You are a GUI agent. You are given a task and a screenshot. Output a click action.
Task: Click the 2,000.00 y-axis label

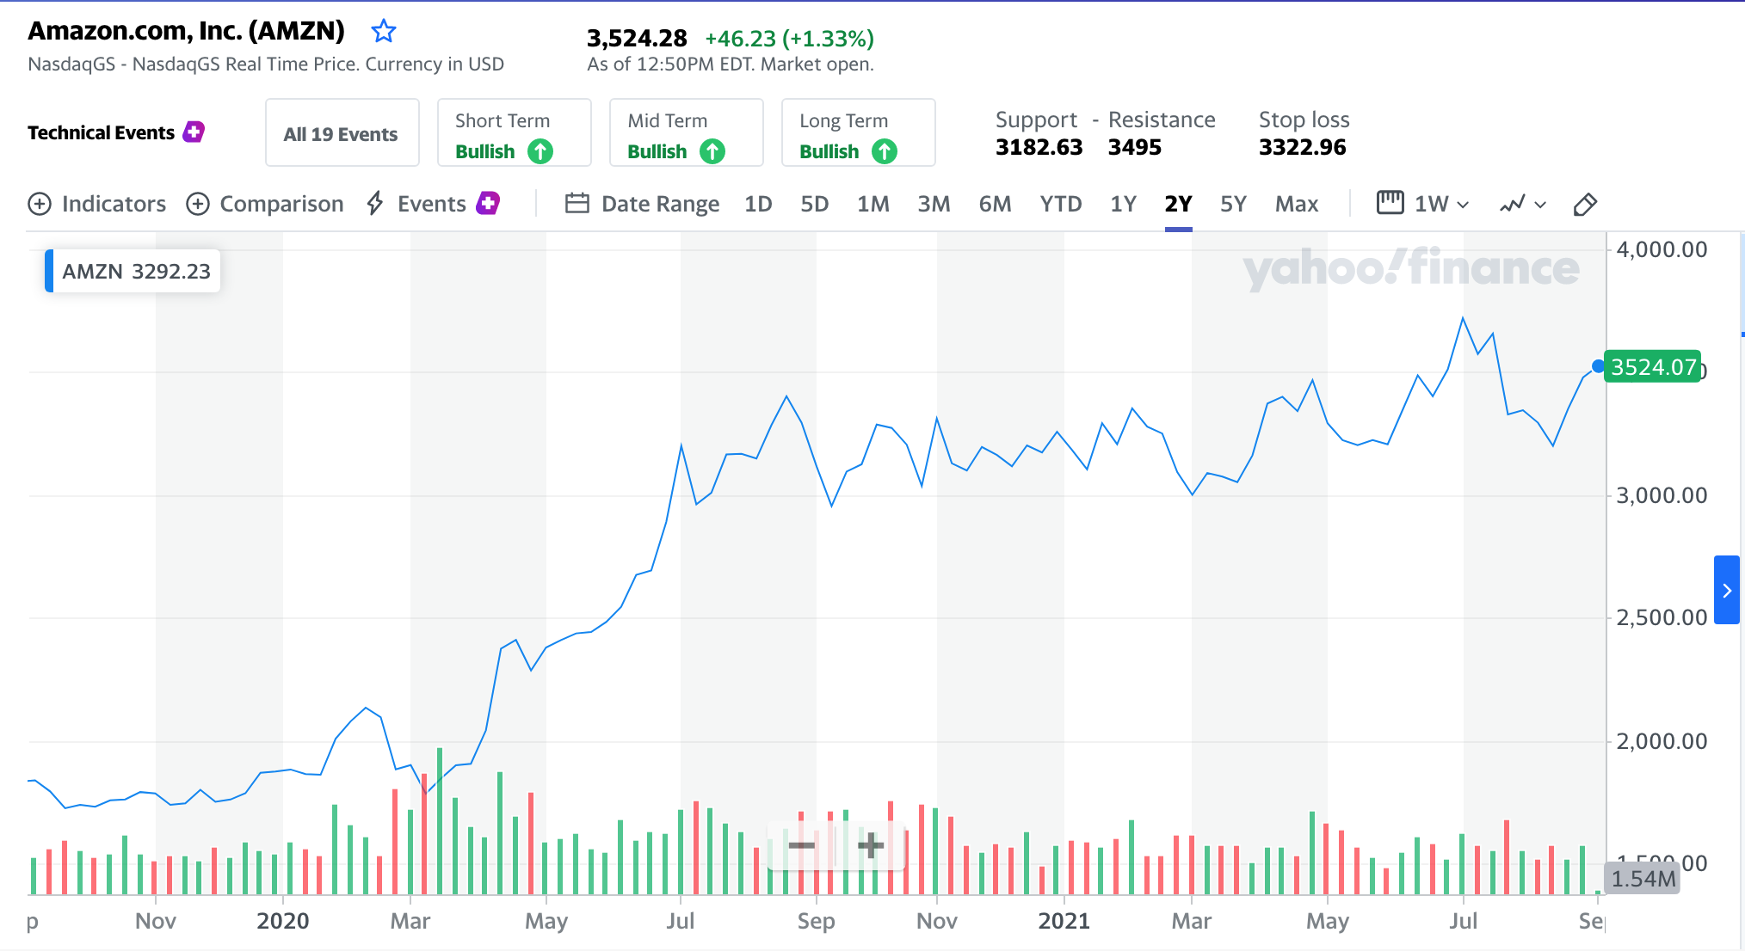1662,741
